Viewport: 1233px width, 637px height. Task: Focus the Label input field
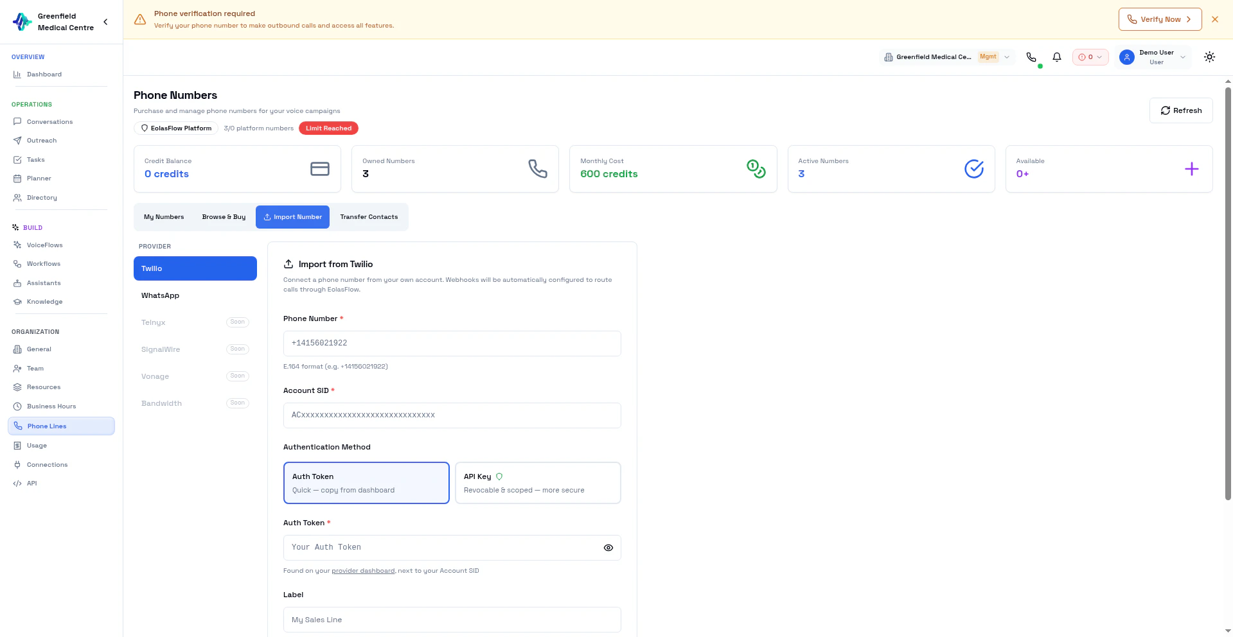point(452,620)
